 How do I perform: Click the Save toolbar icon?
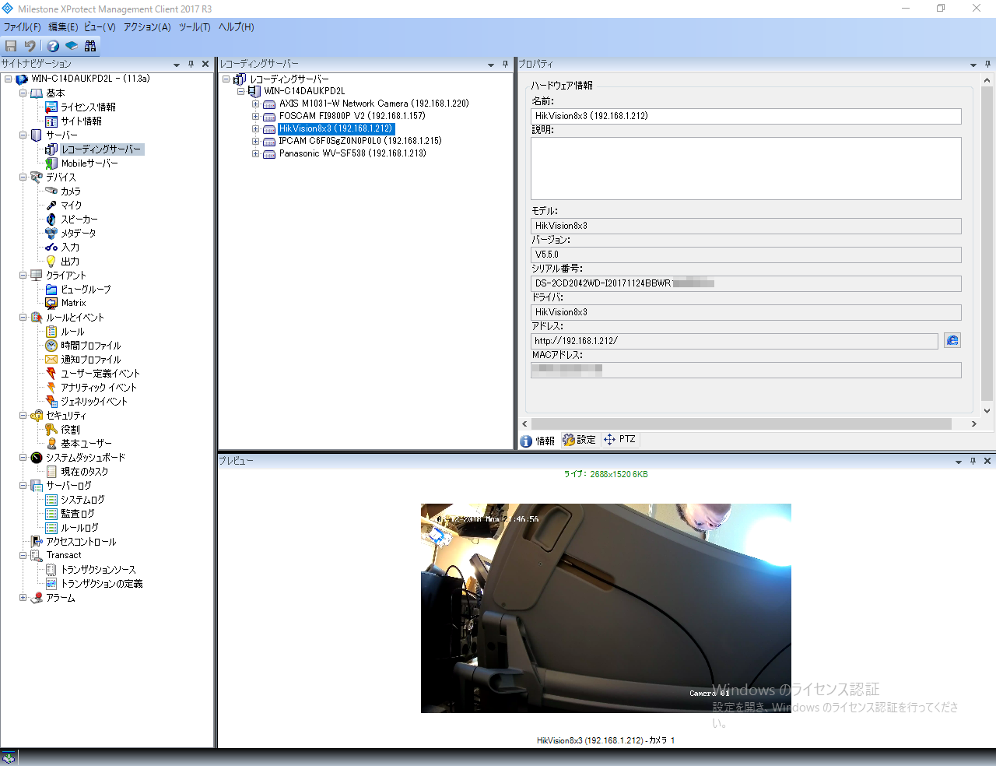(11, 46)
